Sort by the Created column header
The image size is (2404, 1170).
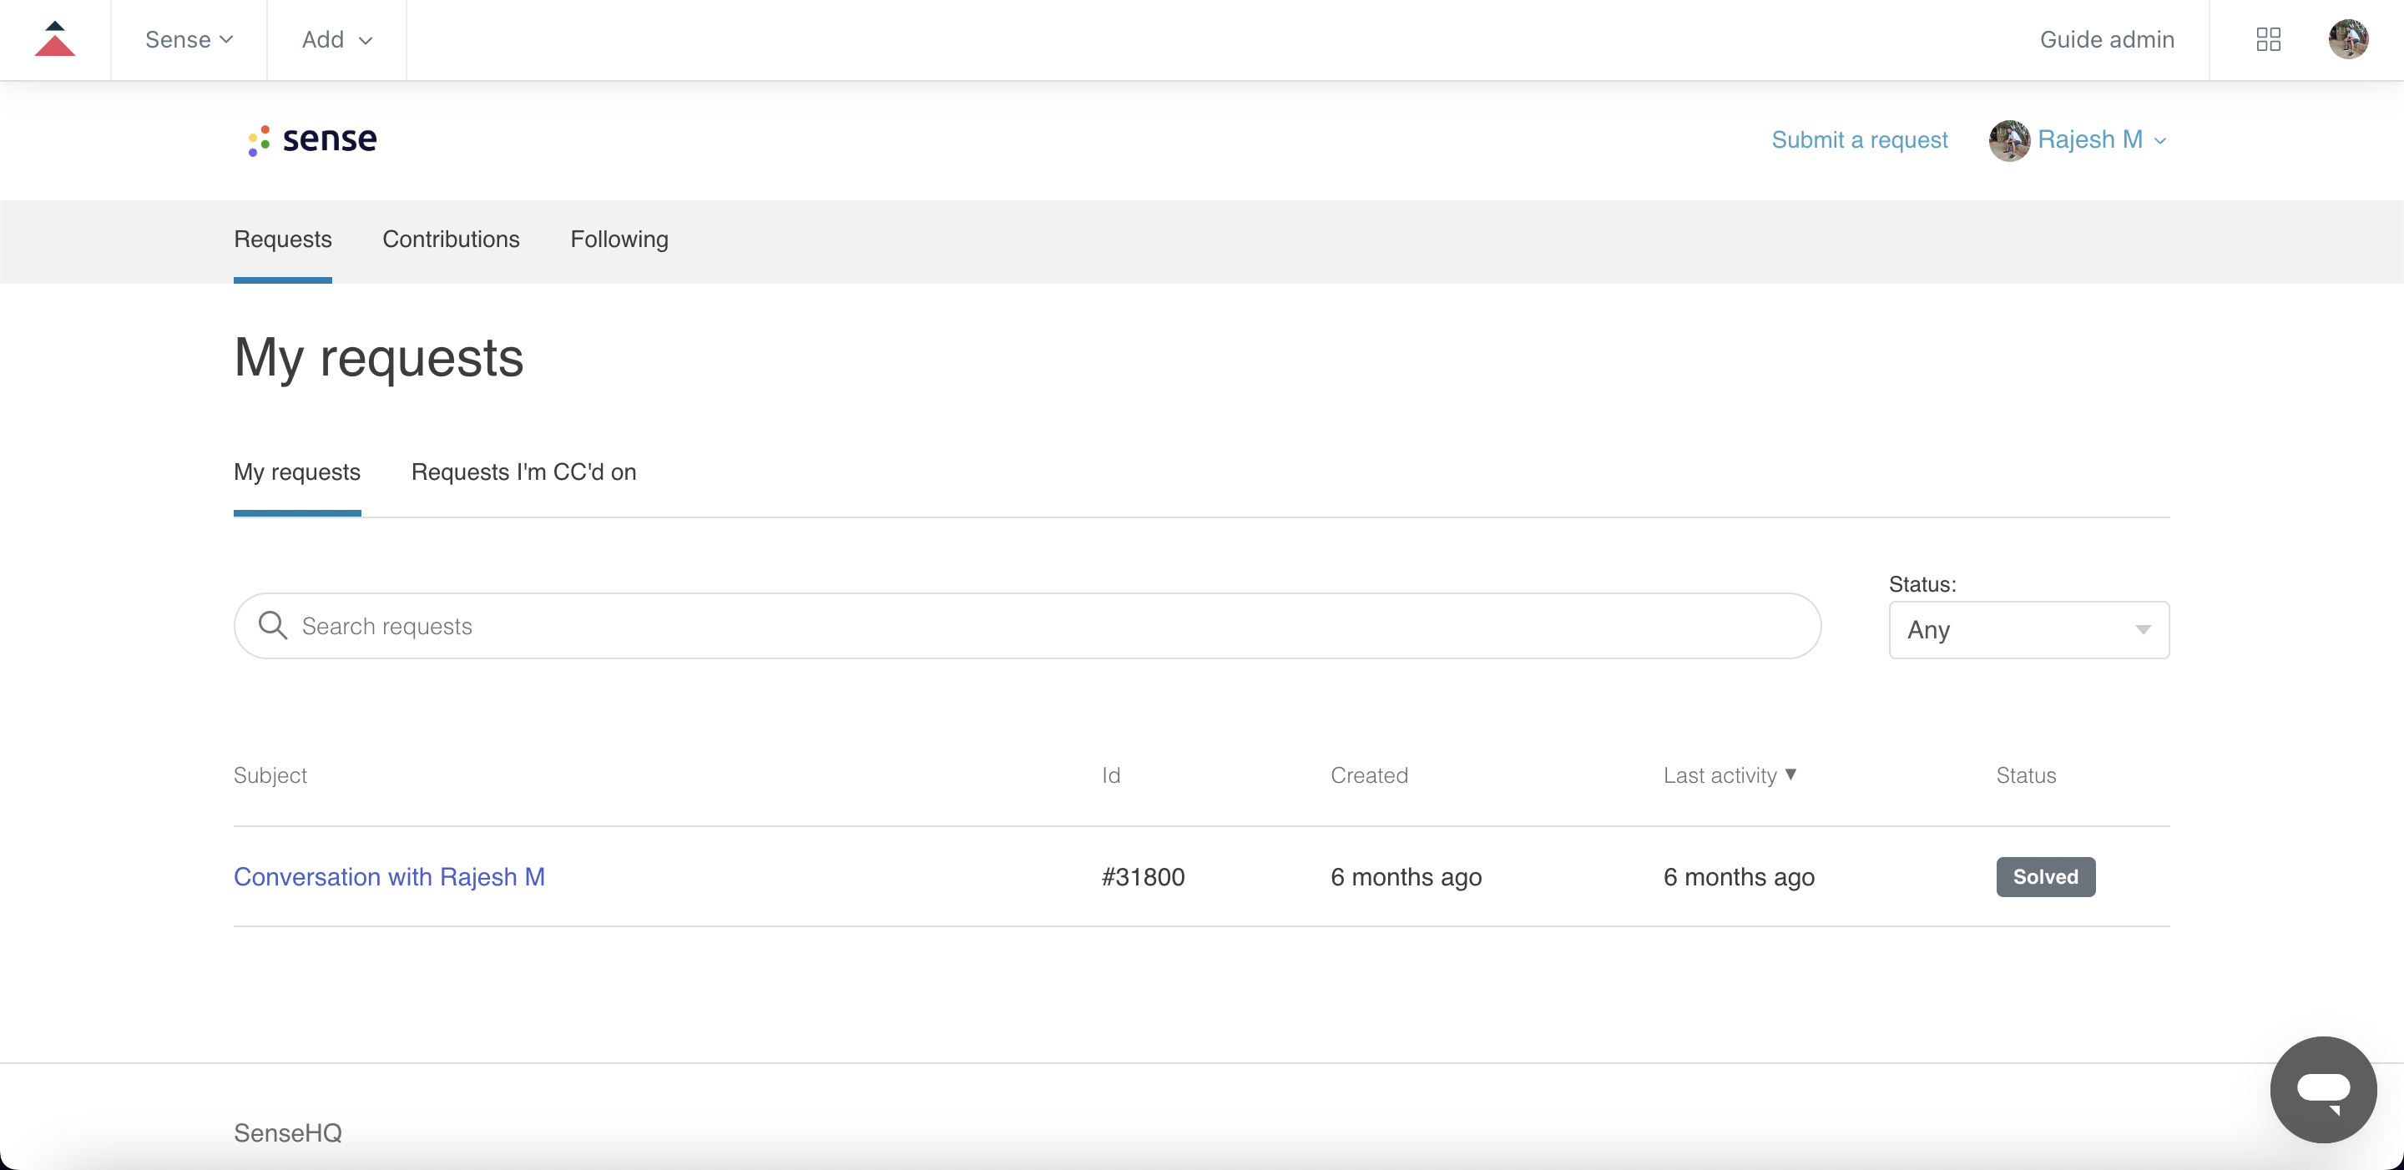(x=1369, y=775)
